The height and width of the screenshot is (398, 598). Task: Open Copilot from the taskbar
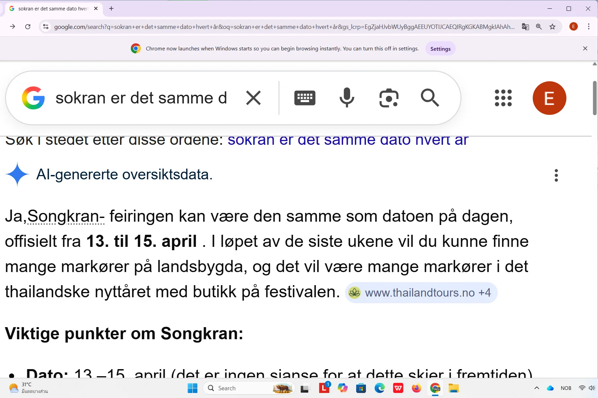pyautogui.click(x=342, y=388)
